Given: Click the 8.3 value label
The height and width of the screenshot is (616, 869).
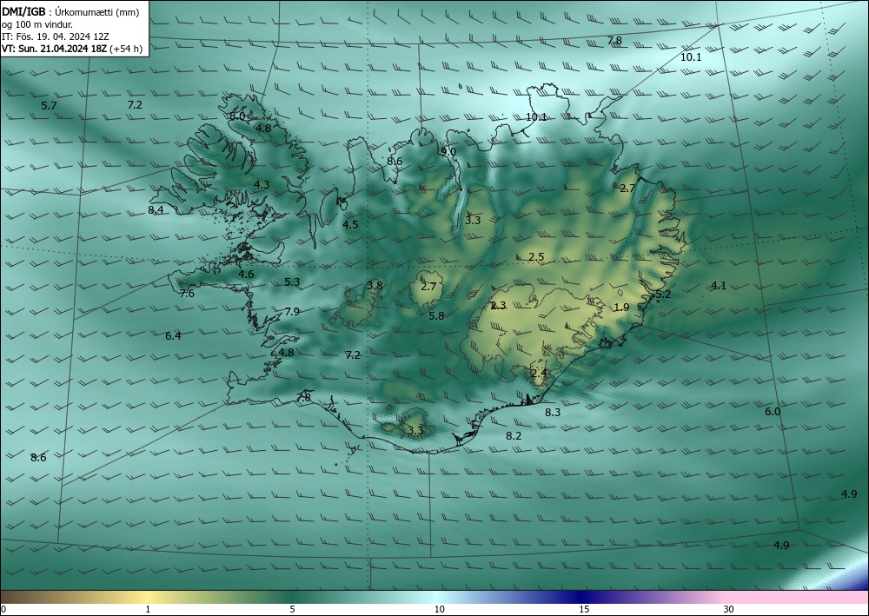Looking at the screenshot, I should pos(553,412).
